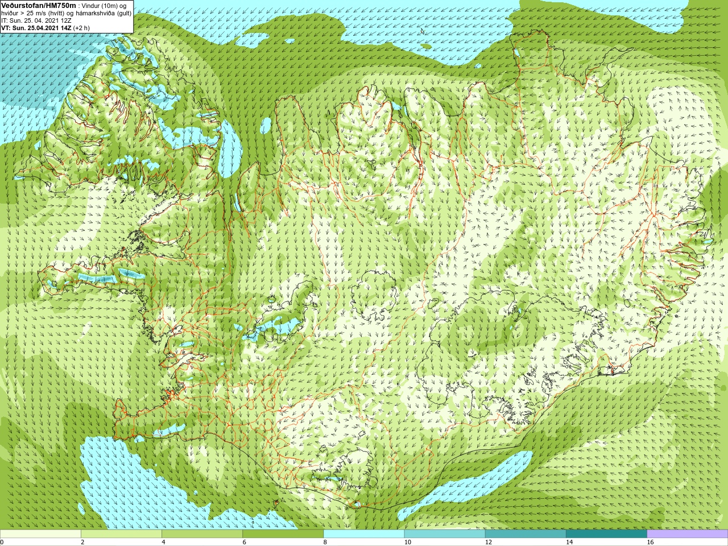Click the legend value '8'
This screenshot has height=546, width=728.
325,542
